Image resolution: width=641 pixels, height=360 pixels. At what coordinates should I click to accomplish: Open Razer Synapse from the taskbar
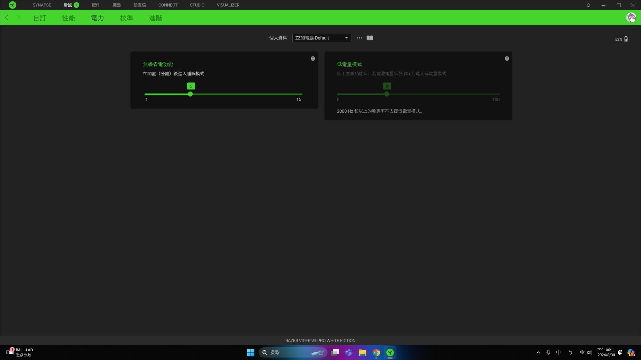point(390,352)
